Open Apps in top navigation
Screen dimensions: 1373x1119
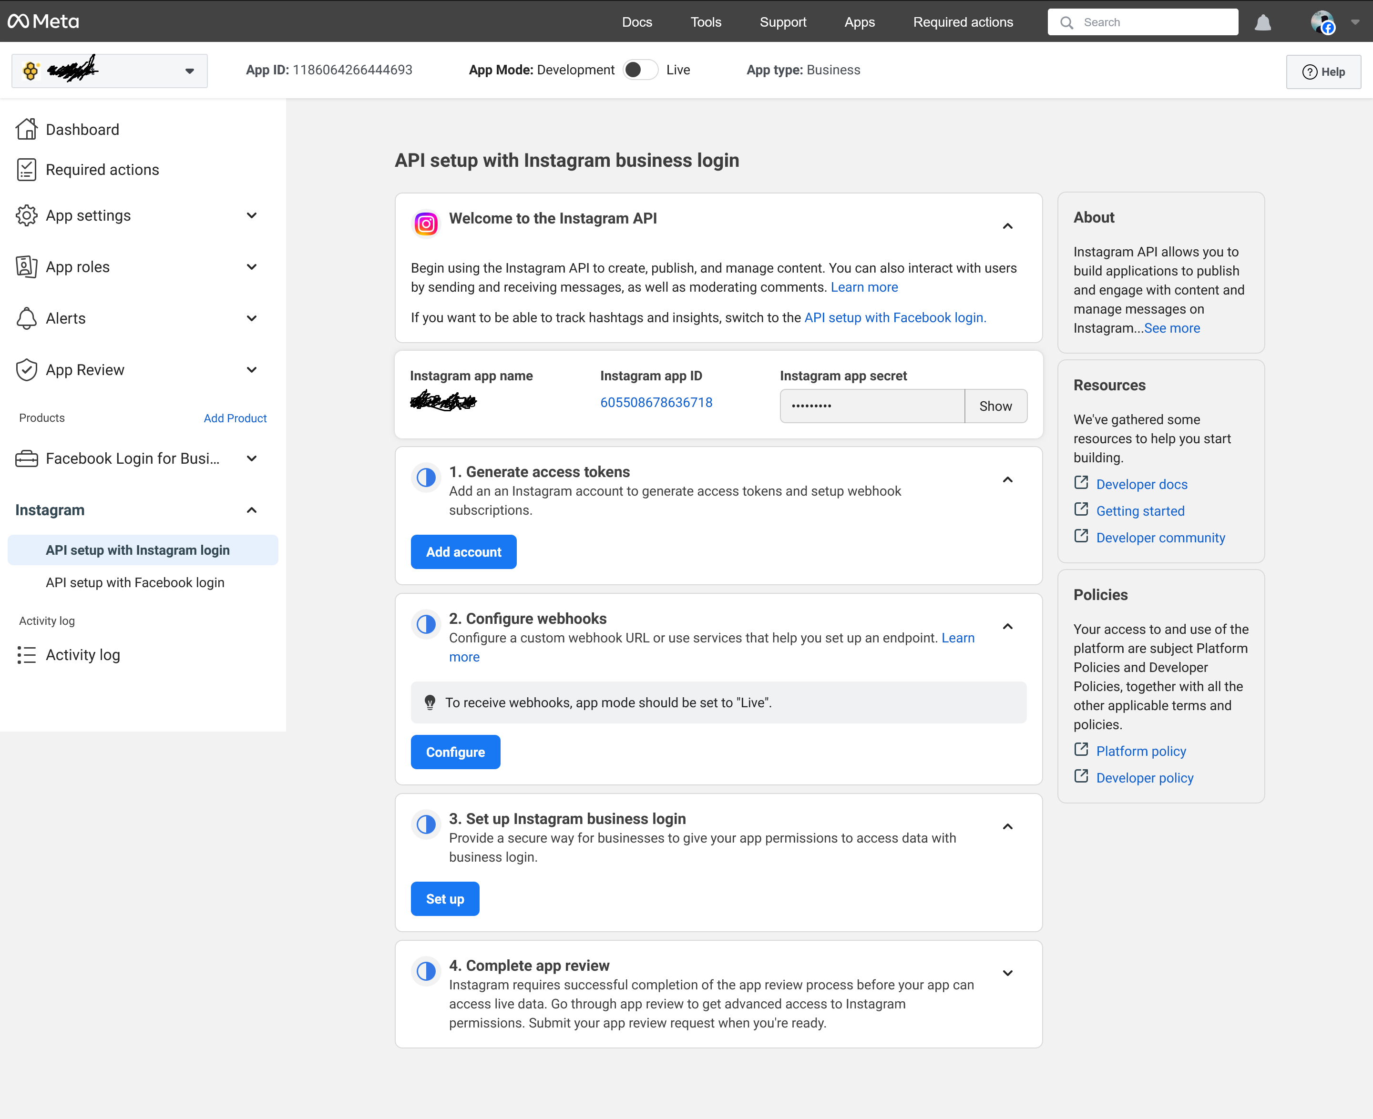[x=860, y=22]
